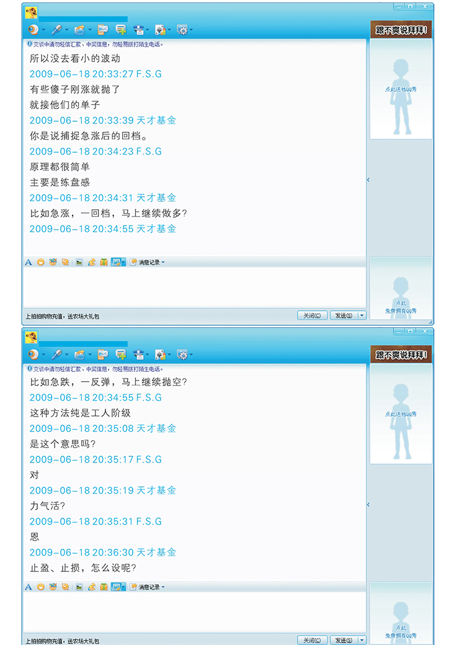Expand screenshot options arrow, lower window

point(123,587)
